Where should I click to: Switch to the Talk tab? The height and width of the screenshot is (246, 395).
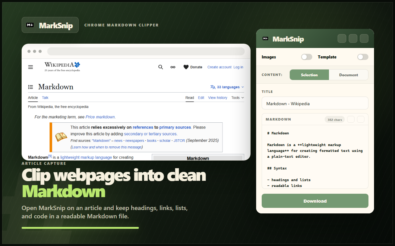tap(45, 98)
